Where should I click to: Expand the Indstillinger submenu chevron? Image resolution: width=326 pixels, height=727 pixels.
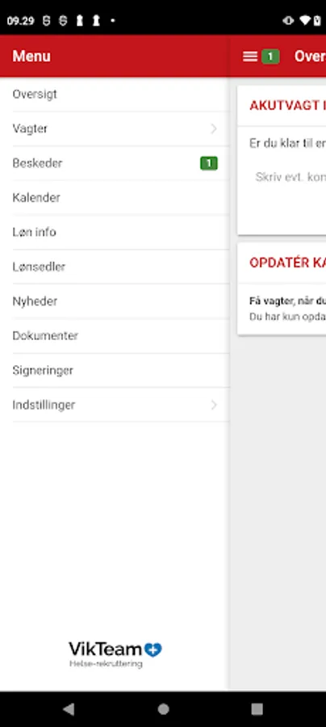[x=214, y=405]
